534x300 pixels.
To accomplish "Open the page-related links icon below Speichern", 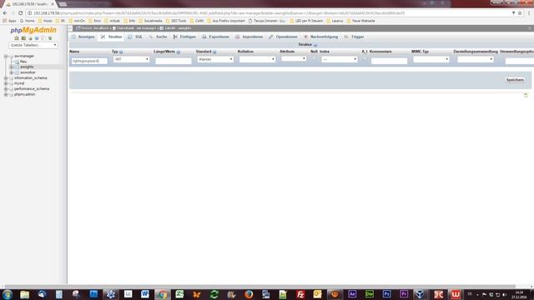I will click(x=526, y=95).
